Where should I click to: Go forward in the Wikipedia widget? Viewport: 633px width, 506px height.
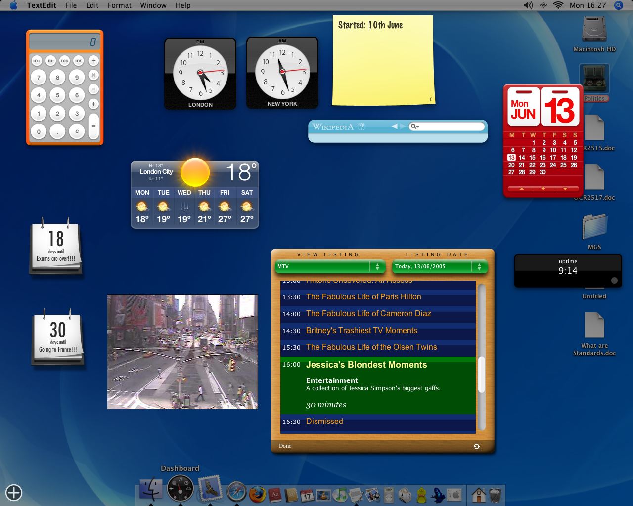(403, 126)
